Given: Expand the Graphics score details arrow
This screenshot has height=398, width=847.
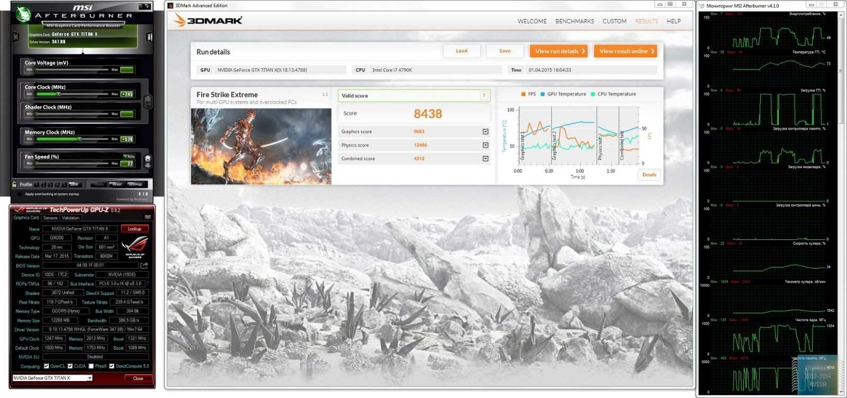Looking at the screenshot, I should coord(485,132).
